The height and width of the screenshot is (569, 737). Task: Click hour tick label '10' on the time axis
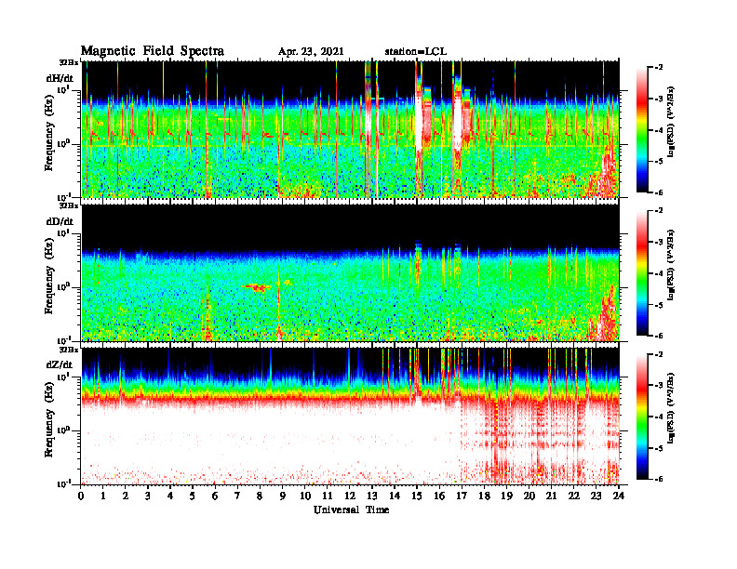(x=305, y=496)
